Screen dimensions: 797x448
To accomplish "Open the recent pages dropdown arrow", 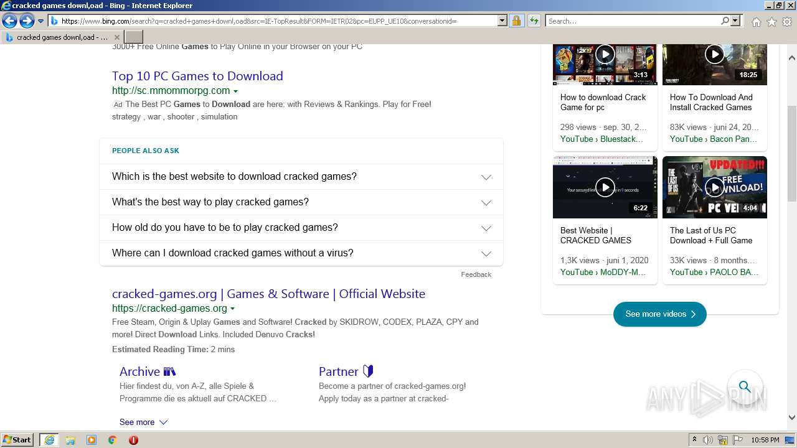I will pyautogui.click(x=41, y=21).
